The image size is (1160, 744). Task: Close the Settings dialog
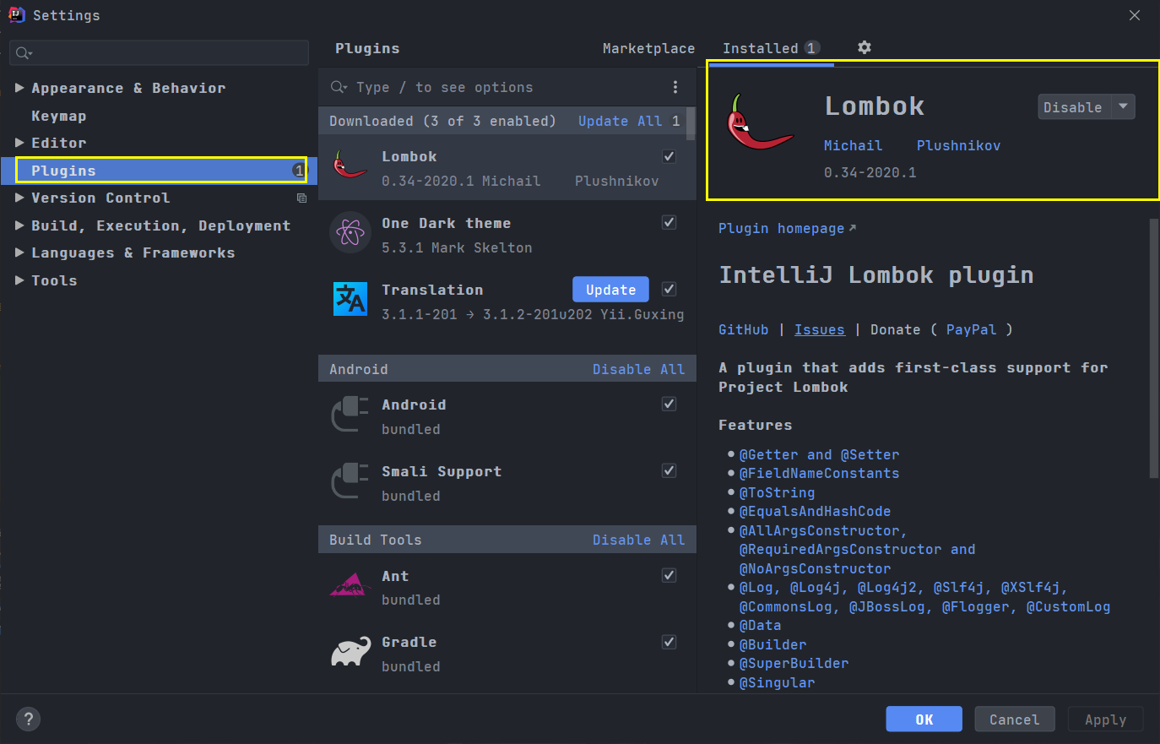click(x=1135, y=15)
